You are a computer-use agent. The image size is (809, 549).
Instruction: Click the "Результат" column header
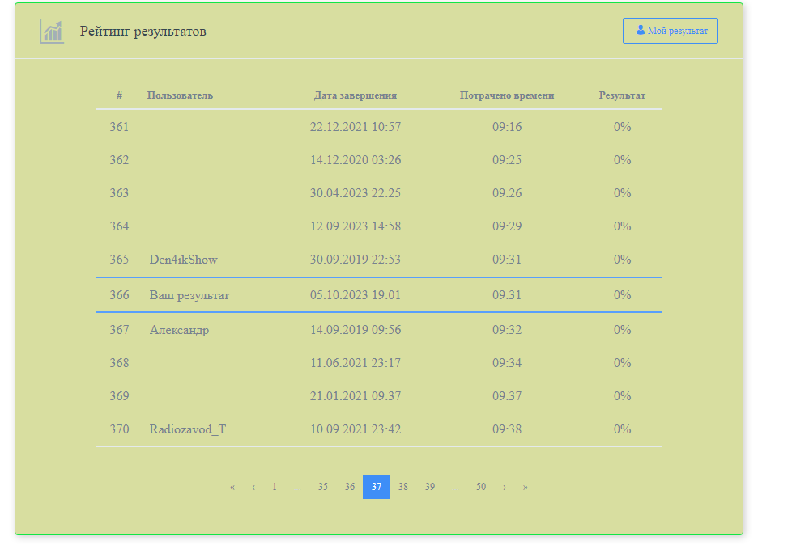[622, 95]
